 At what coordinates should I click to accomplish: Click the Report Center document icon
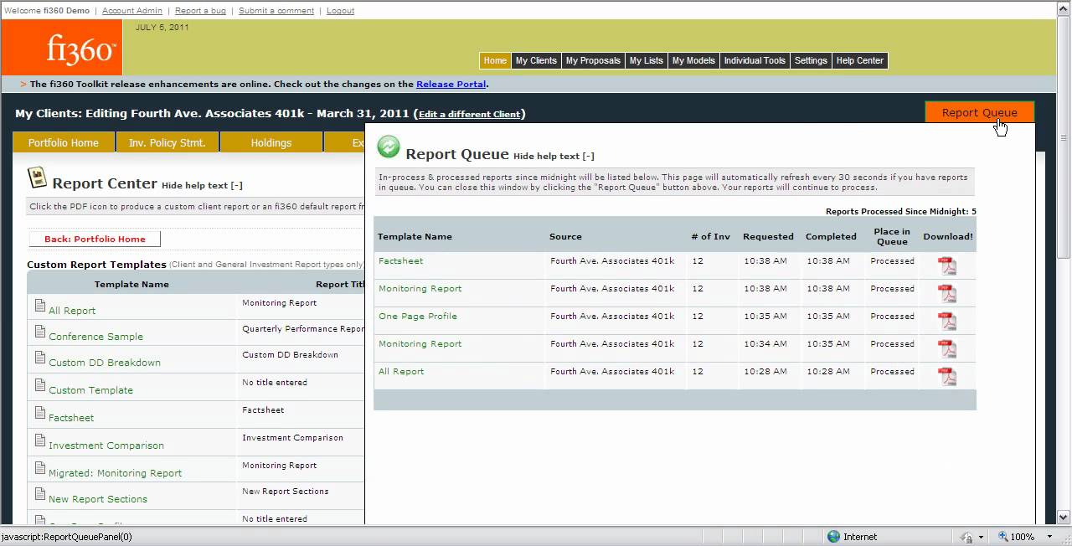[37, 177]
